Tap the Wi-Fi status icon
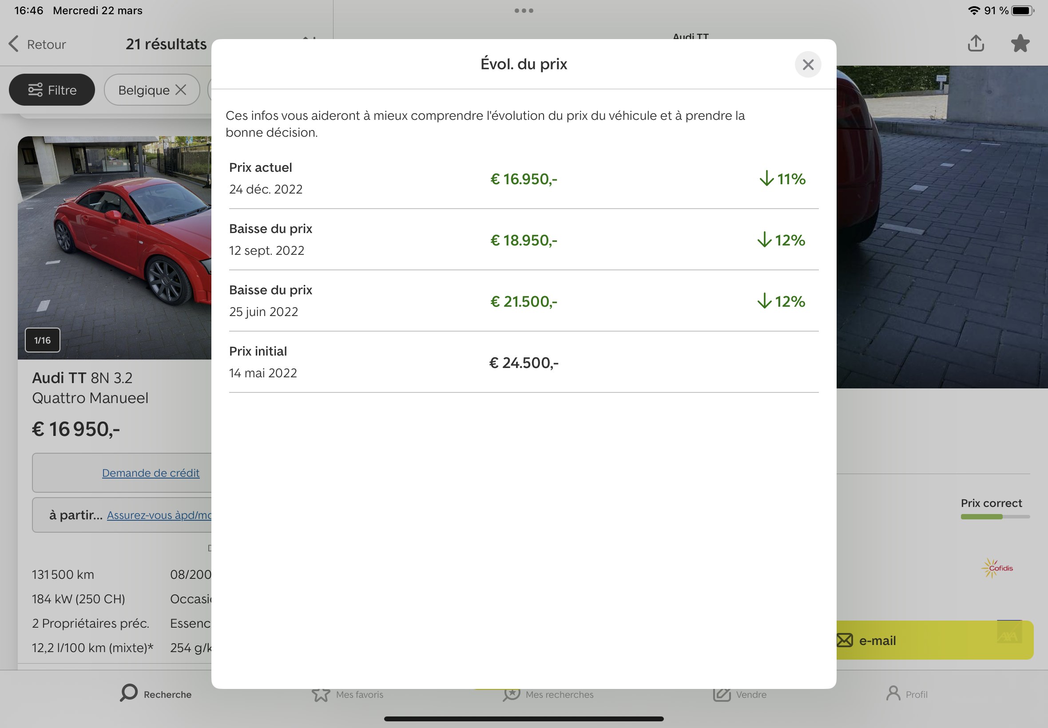1048x728 pixels. [974, 11]
